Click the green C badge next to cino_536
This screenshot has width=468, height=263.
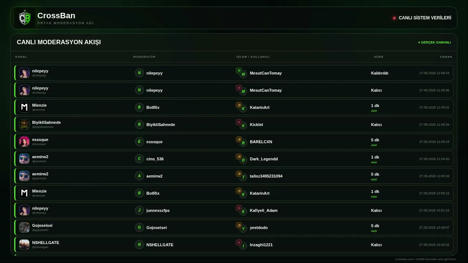pos(139,159)
